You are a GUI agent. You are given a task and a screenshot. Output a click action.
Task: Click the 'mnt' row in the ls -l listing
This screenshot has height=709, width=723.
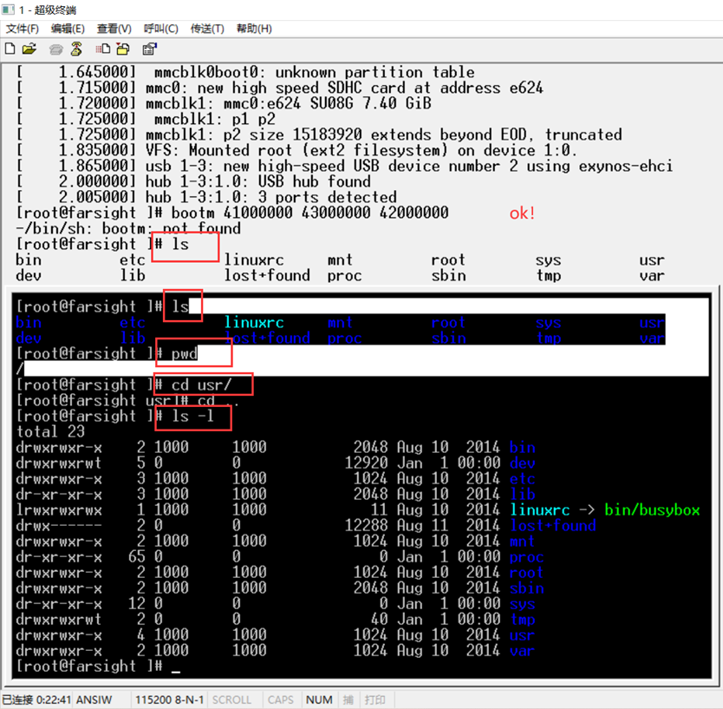click(x=276, y=541)
